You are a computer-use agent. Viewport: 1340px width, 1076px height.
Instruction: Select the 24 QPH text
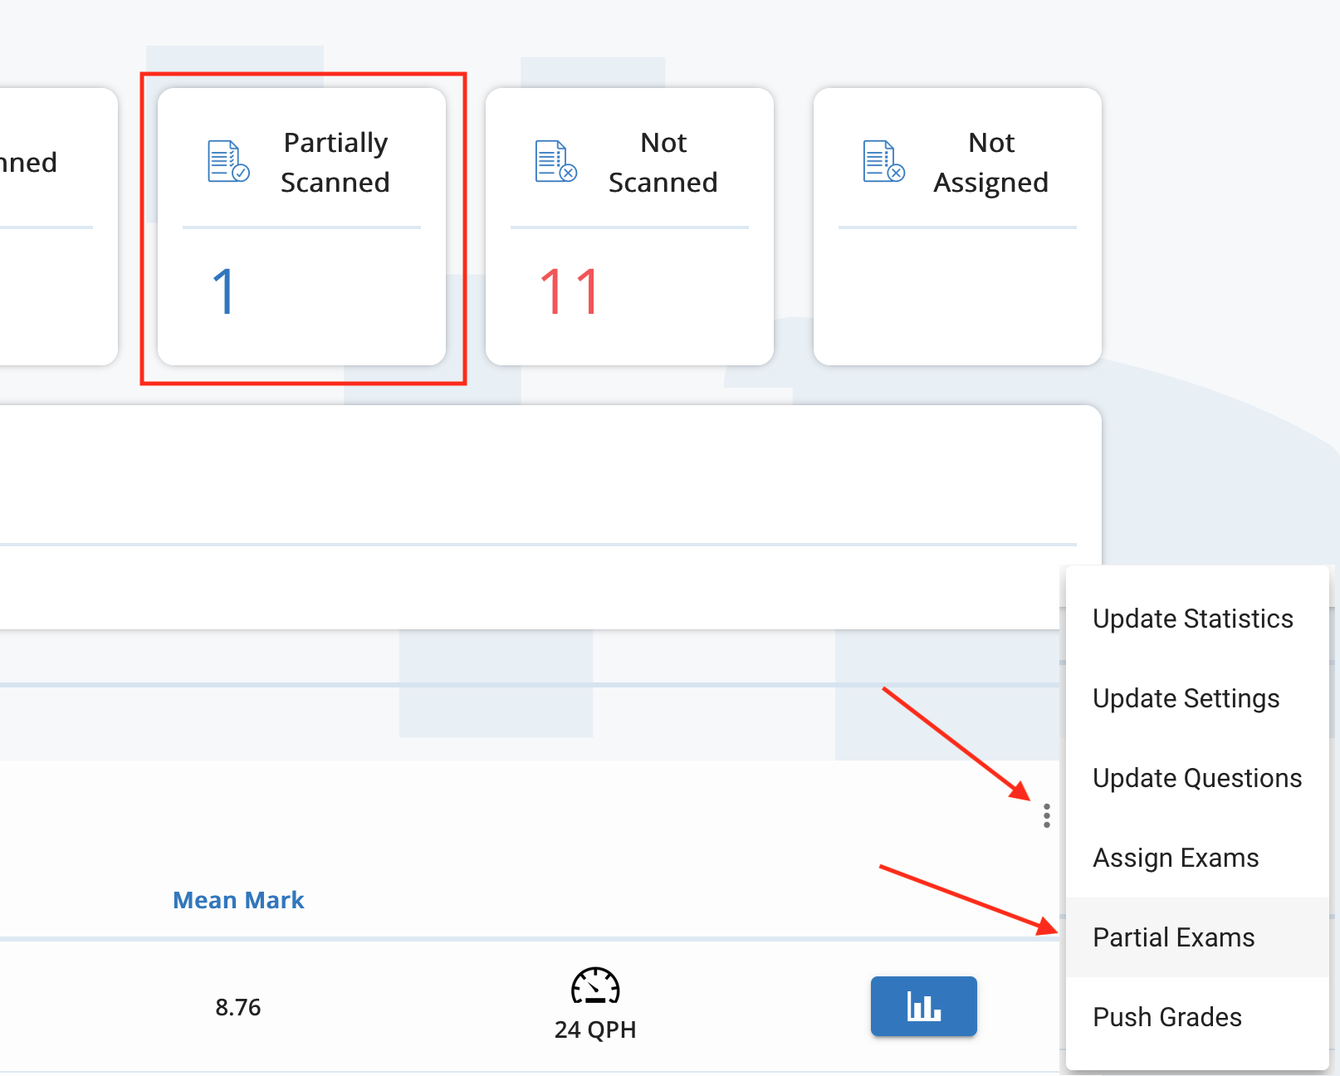[x=595, y=1030]
